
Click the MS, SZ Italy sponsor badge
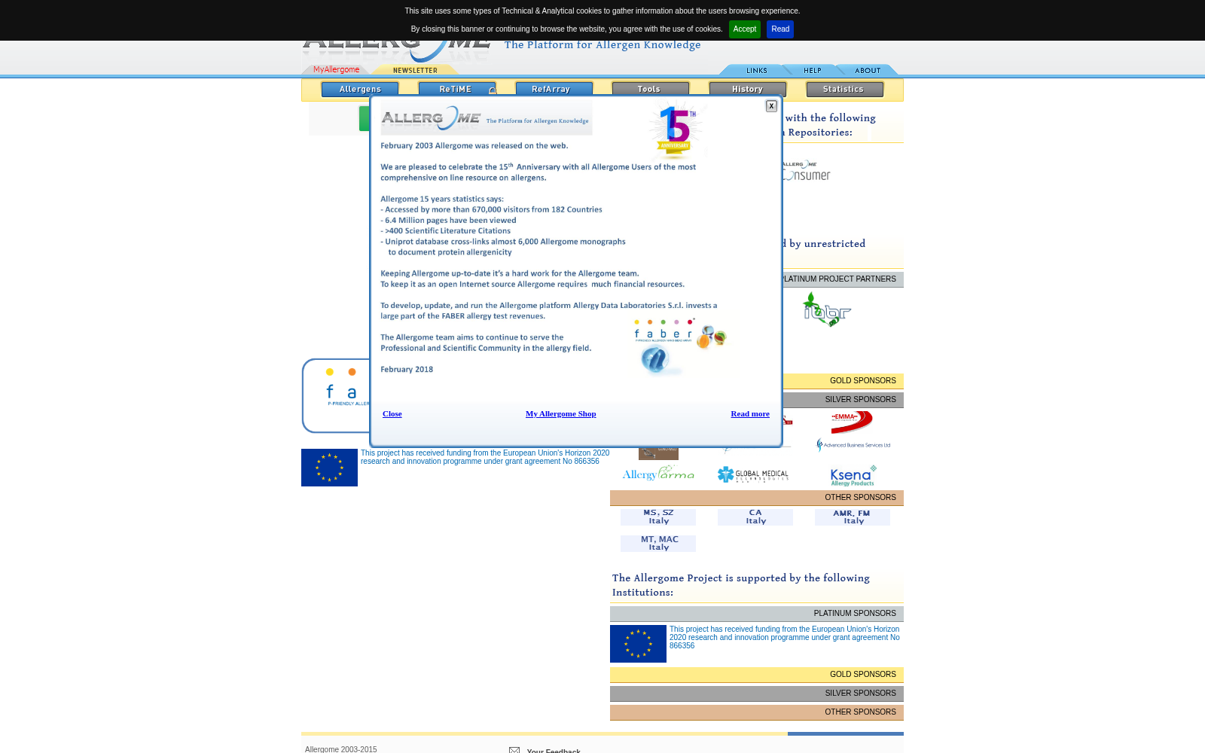point(658,517)
